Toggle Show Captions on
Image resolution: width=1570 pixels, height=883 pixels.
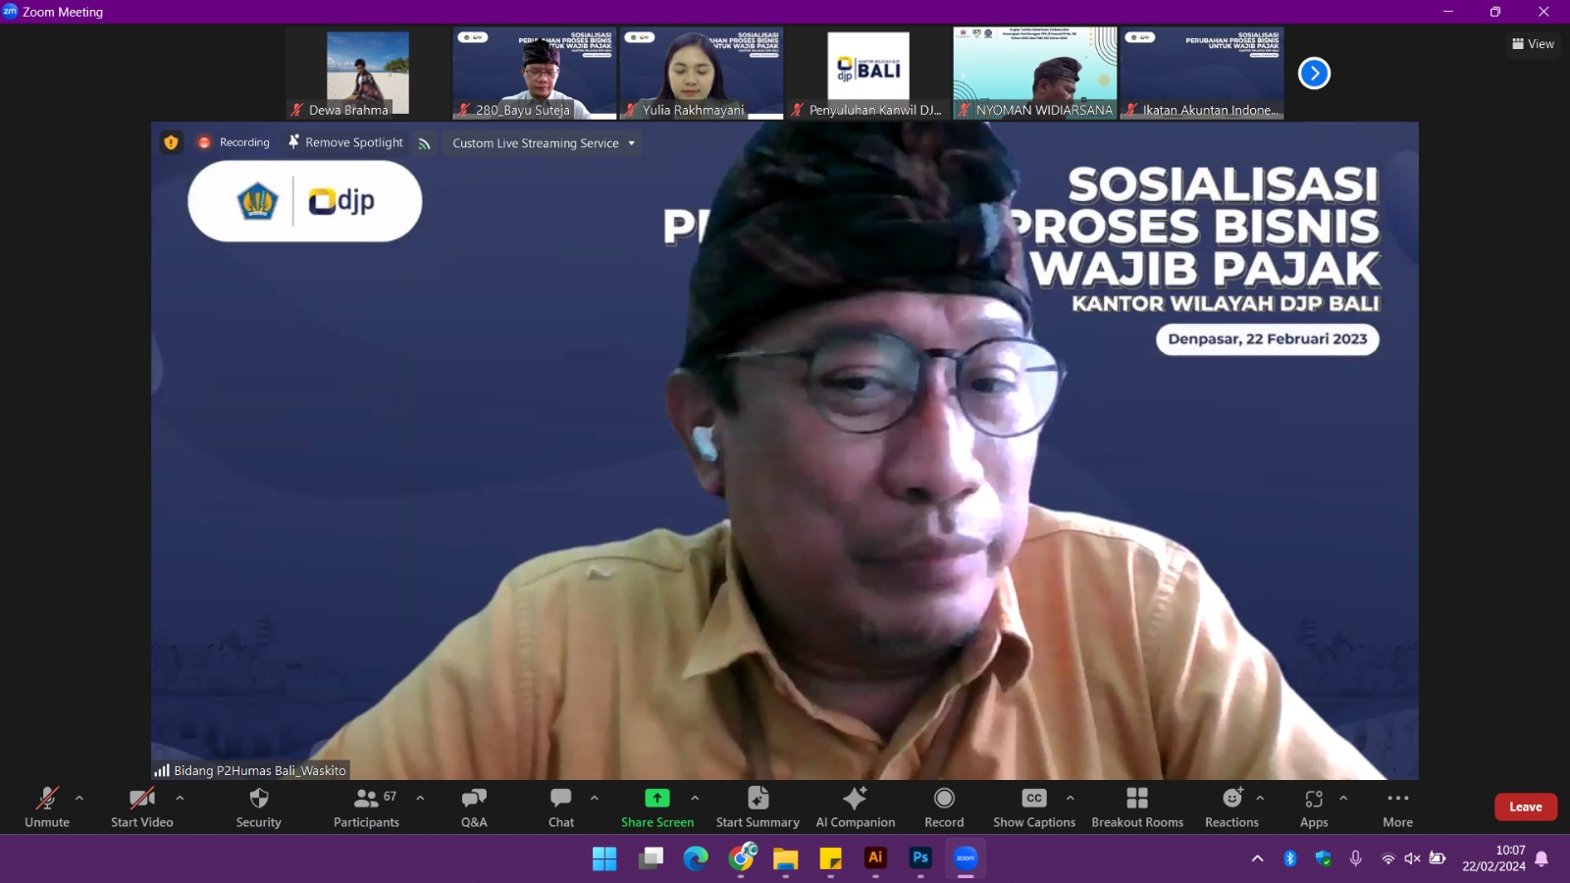(x=1033, y=806)
